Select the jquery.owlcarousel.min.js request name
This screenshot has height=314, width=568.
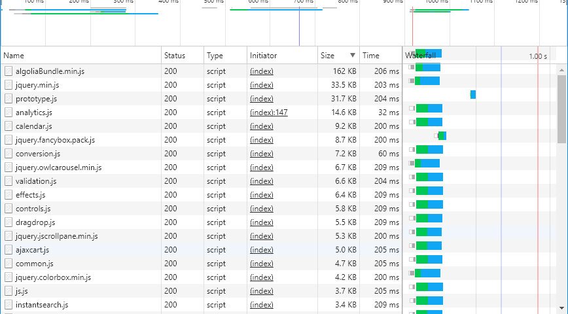pyautogui.click(x=59, y=167)
